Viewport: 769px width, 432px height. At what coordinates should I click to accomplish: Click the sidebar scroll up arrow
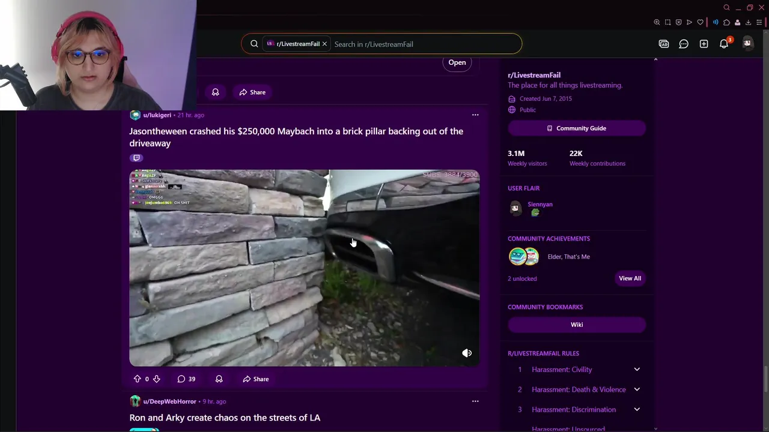pyautogui.click(x=655, y=59)
